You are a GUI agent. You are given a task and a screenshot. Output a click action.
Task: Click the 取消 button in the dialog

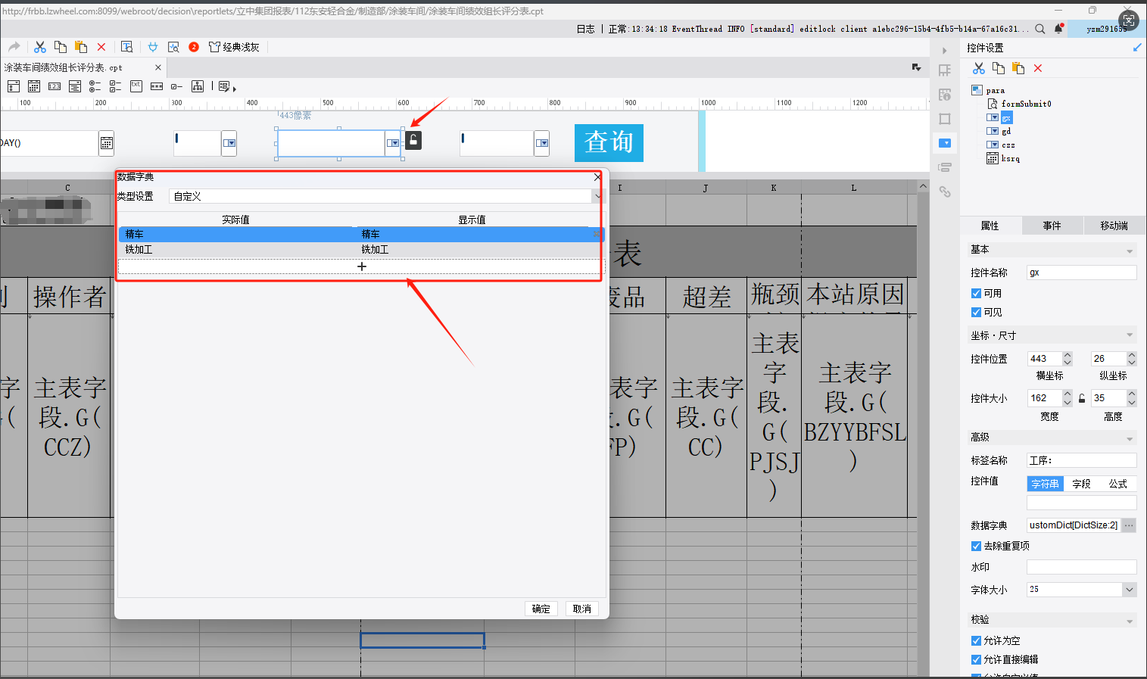pos(581,609)
